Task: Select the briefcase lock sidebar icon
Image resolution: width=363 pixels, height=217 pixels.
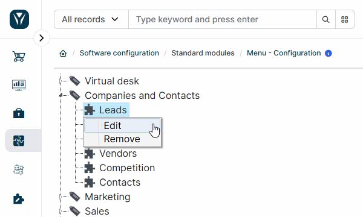Action: (19, 113)
